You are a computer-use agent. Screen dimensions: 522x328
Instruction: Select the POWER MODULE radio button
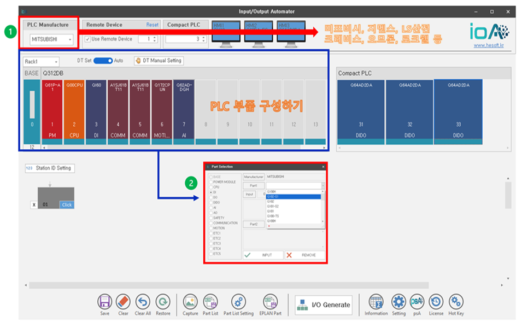click(x=211, y=182)
